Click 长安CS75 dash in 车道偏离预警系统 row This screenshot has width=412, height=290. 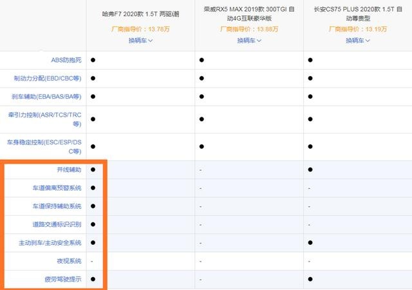(x=309, y=188)
